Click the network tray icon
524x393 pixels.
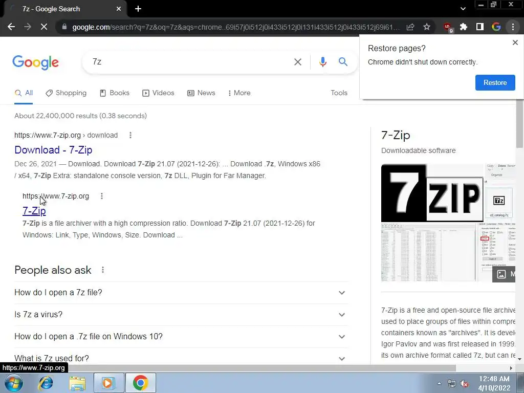pyautogui.click(x=451, y=384)
